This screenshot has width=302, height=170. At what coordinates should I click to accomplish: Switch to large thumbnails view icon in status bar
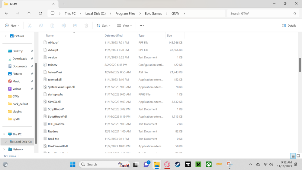point(298,156)
